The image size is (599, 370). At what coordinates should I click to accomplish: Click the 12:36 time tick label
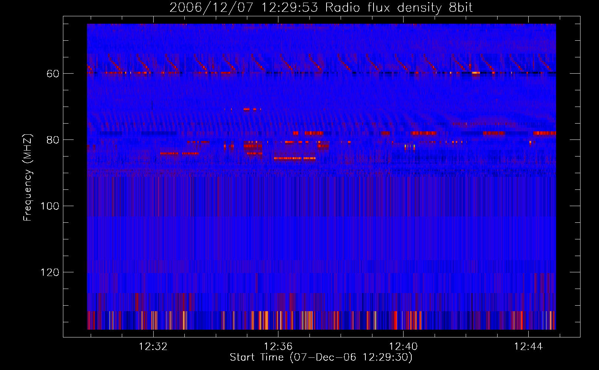tap(278, 346)
